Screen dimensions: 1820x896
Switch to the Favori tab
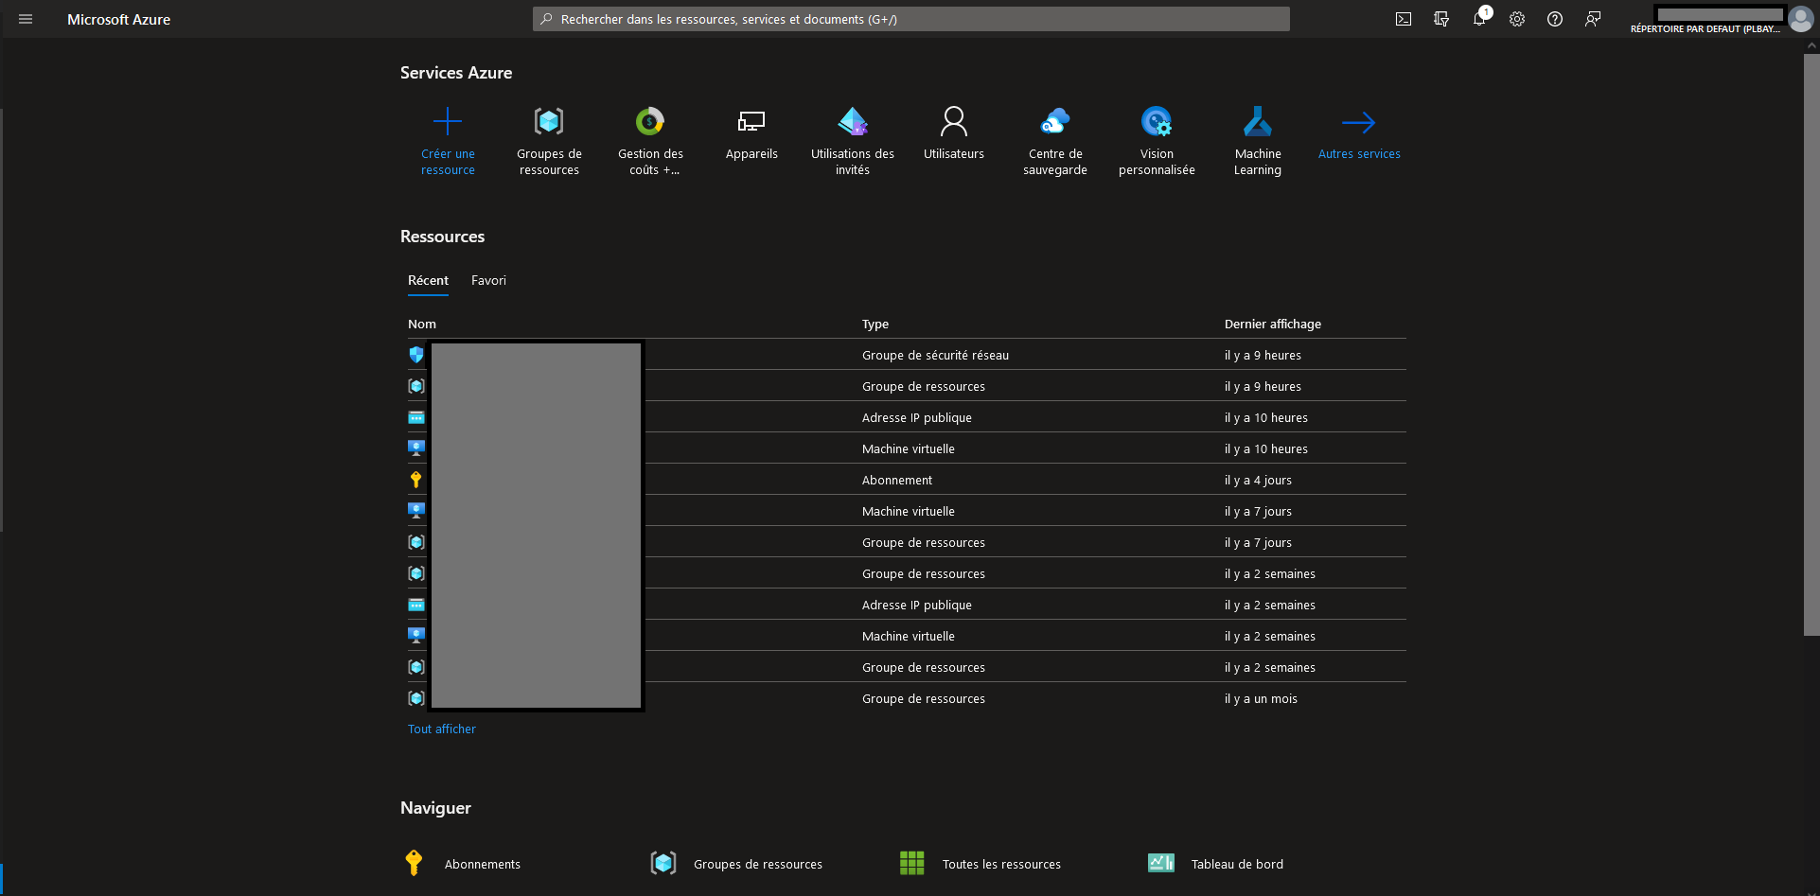tap(488, 281)
